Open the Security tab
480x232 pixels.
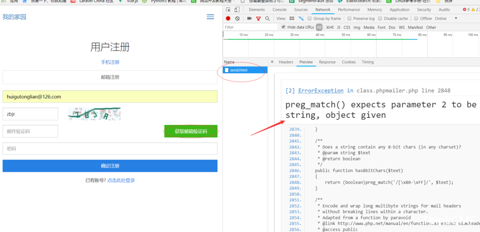[x=424, y=10]
